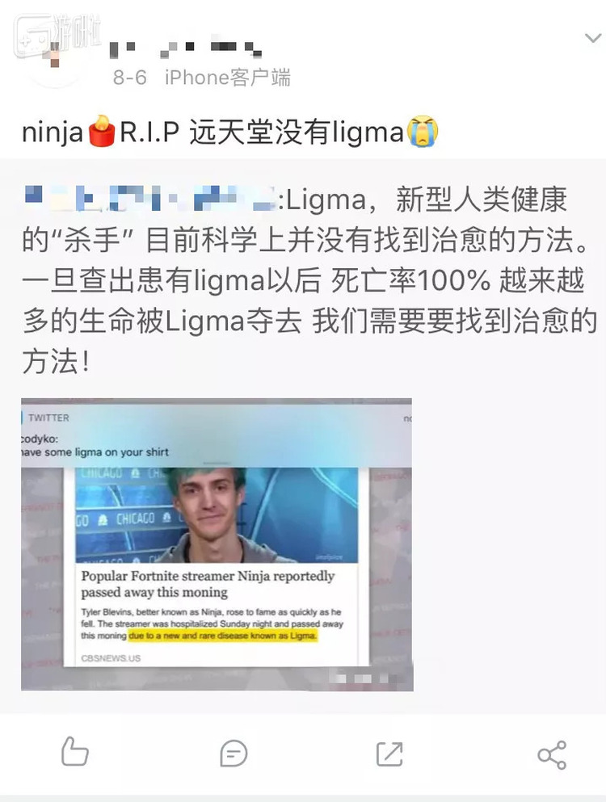Share post via the share icon
The width and height of the screenshot is (606, 802).
[552, 754]
